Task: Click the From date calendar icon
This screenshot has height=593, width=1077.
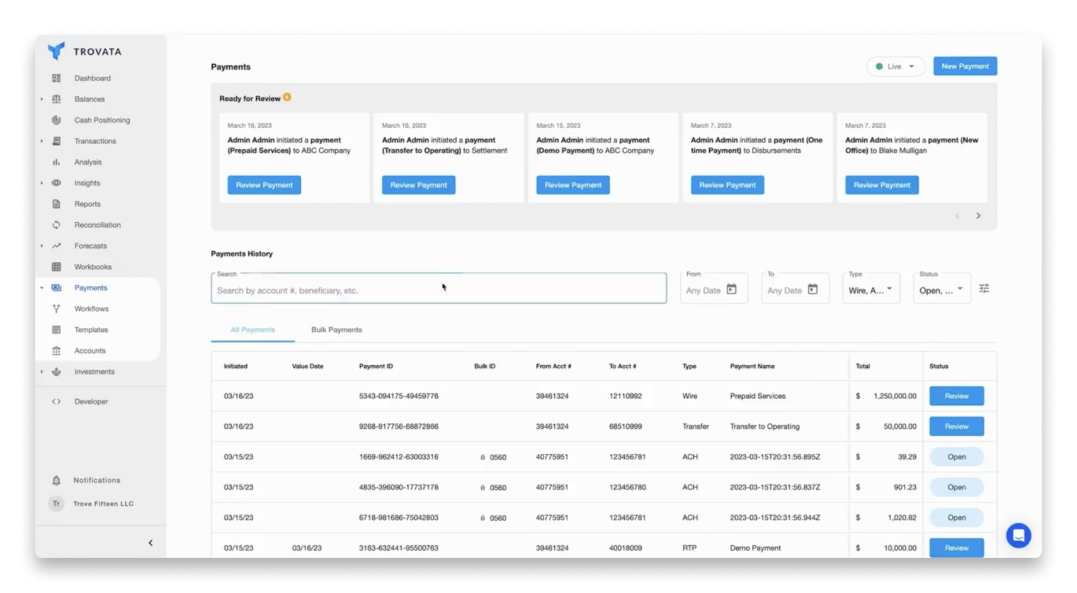Action: 731,290
